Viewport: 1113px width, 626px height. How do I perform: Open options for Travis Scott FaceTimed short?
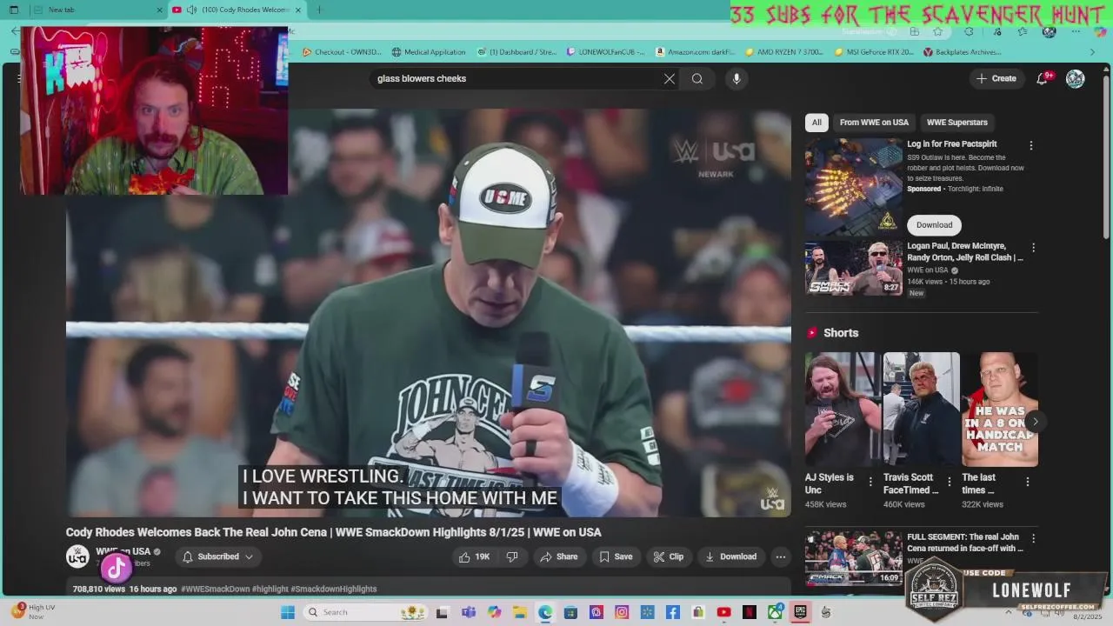click(949, 481)
